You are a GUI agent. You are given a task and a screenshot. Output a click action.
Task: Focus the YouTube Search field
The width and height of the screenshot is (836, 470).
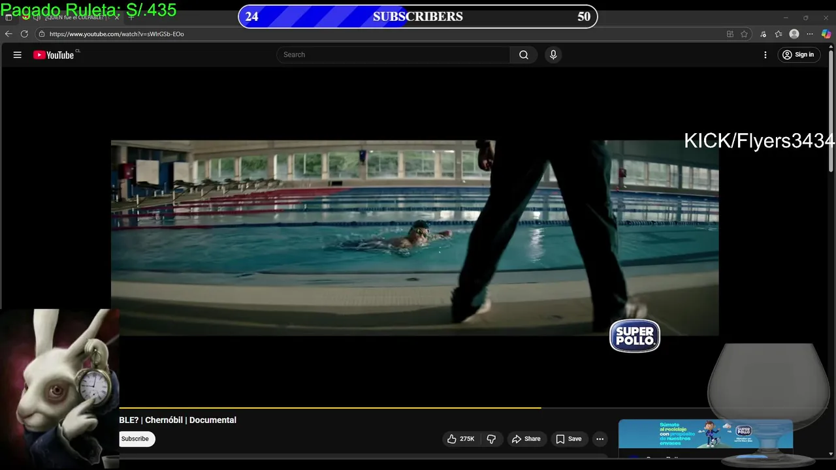(x=394, y=55)
